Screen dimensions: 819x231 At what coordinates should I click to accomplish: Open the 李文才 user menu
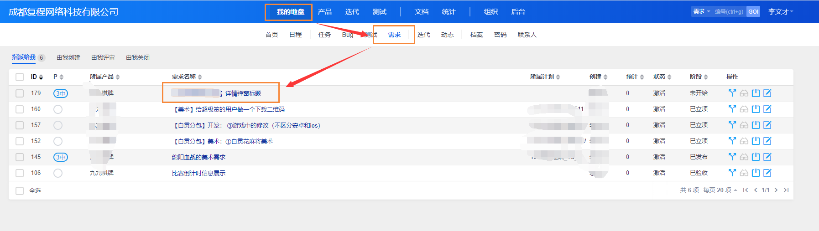click(781, 11)
